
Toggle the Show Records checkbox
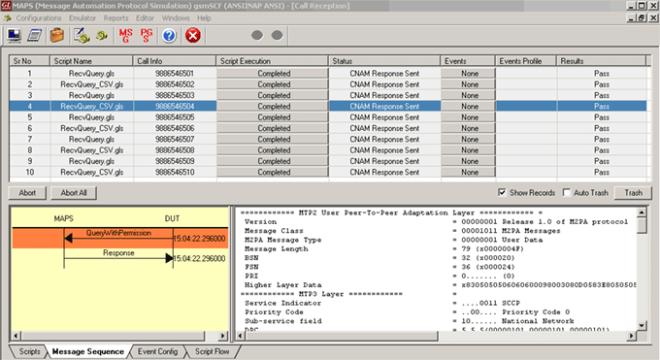[x=502, y=192]
